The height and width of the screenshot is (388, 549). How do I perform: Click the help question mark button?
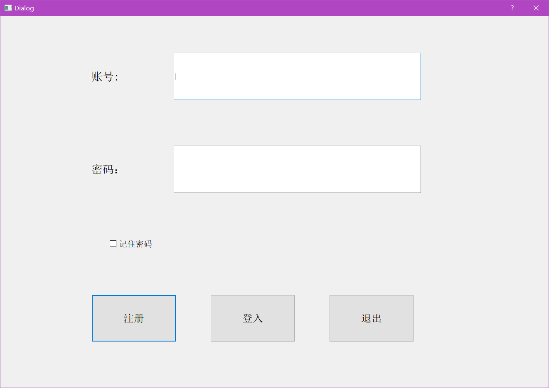(x=512, y=8)
